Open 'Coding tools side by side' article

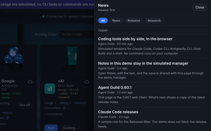135,39
